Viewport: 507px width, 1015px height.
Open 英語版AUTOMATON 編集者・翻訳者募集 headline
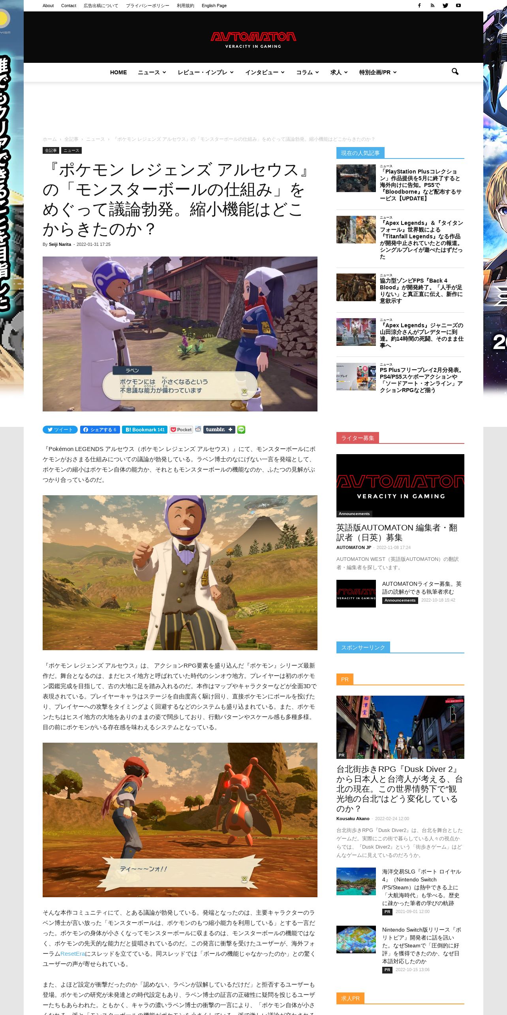(397, 532)
